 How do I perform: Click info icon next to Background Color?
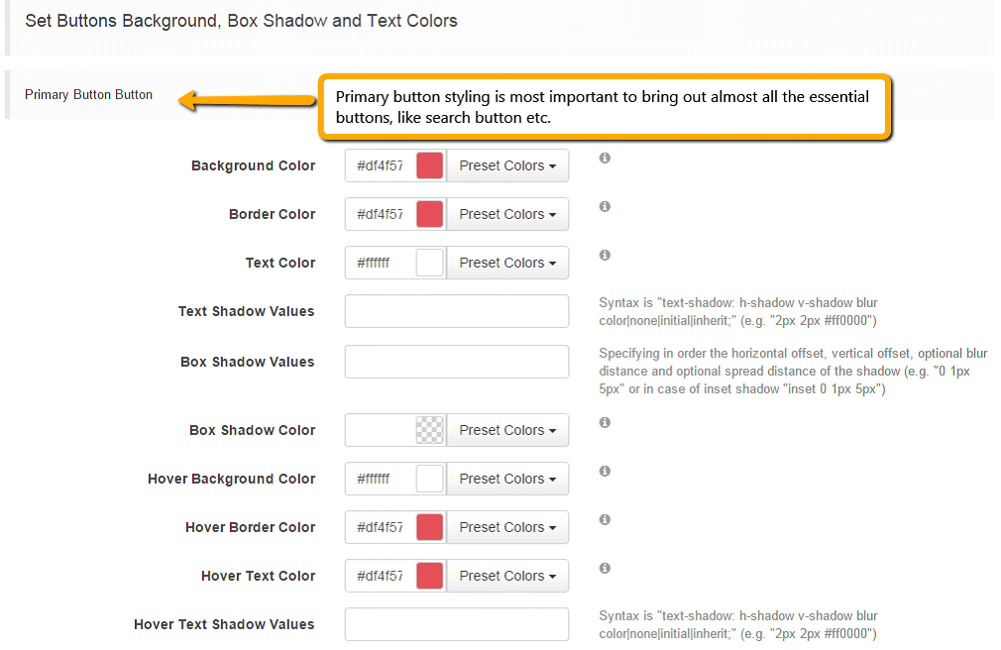(x=605, y=158)
